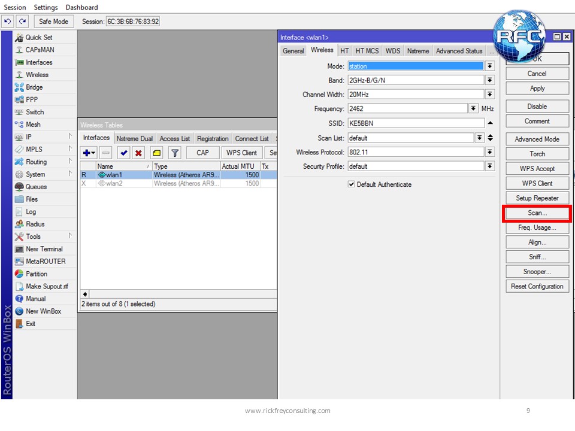575x431 pixels.
Task: Open the Files section
Action: [x=32, y=199]
